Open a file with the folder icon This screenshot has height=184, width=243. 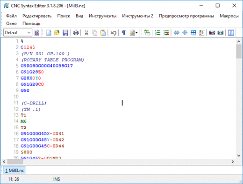pyautogui.click(x=57, y=33)
